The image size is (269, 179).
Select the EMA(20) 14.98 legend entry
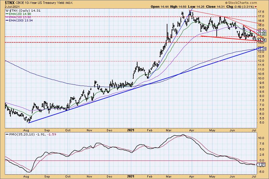click(x=18, y=14)
